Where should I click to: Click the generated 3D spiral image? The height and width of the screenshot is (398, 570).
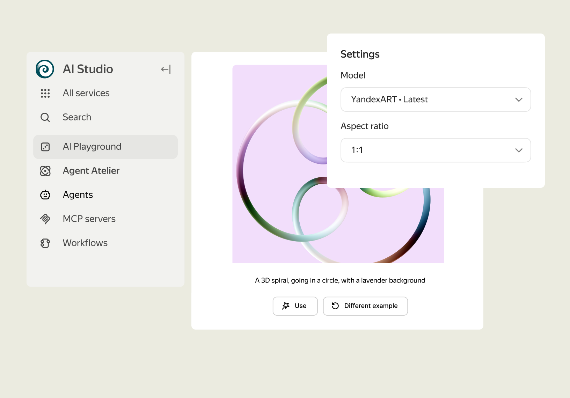tap(279, 209)
